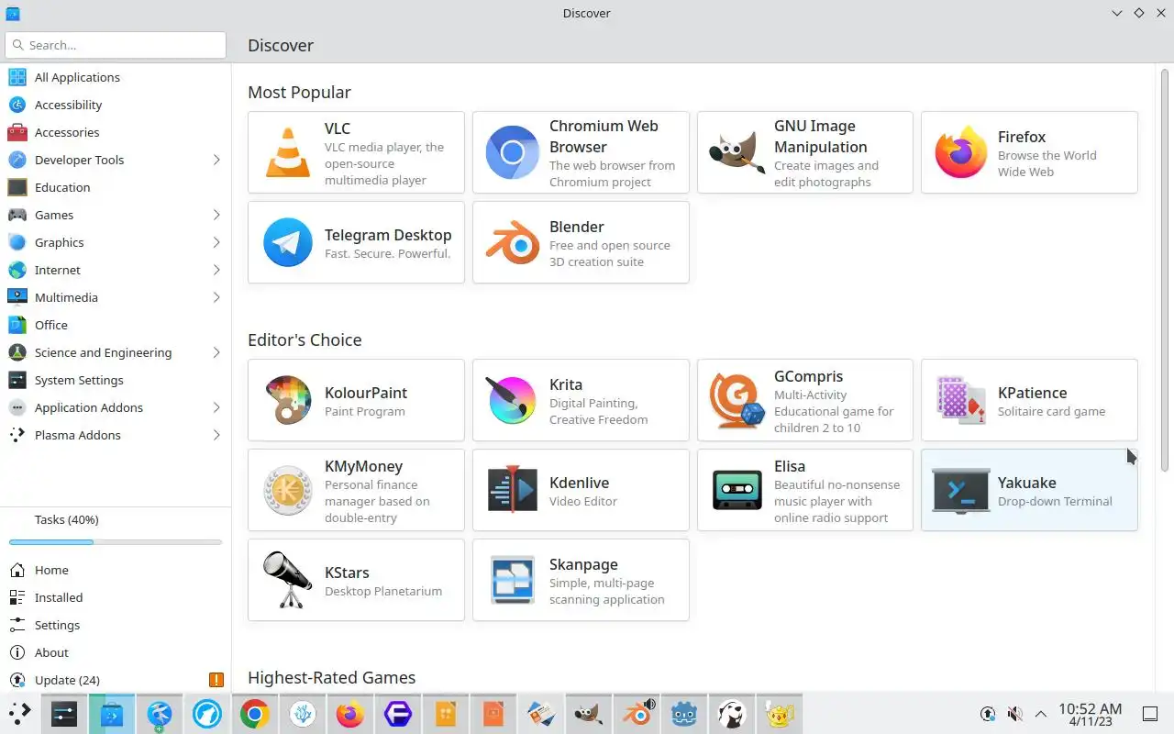Open the Firefox app card icon

(960, 152)
